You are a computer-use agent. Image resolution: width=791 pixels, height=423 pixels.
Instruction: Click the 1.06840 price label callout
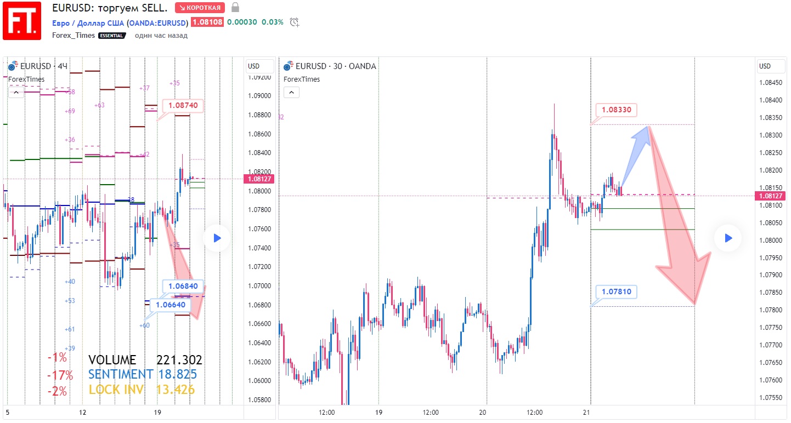(183, 286)
